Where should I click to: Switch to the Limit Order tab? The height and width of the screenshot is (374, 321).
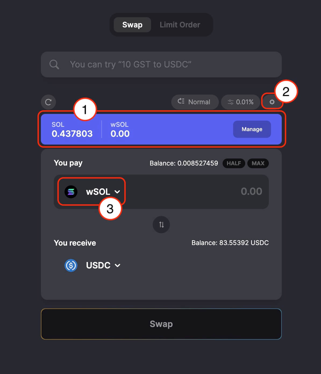coord(180,25)
